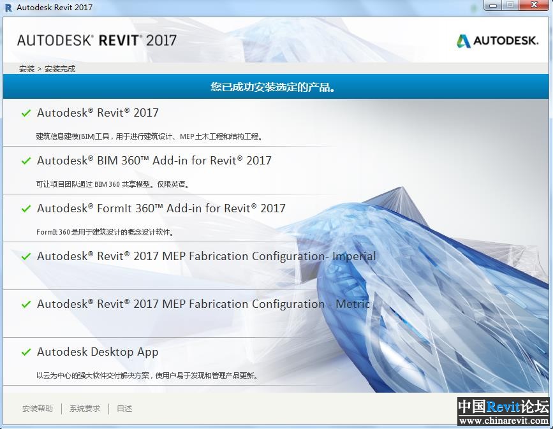The height and width of the screenshot is (429, 553).
Task: Click the '安装 > 安装完成' breadcrumb
Action: [47, 69]
